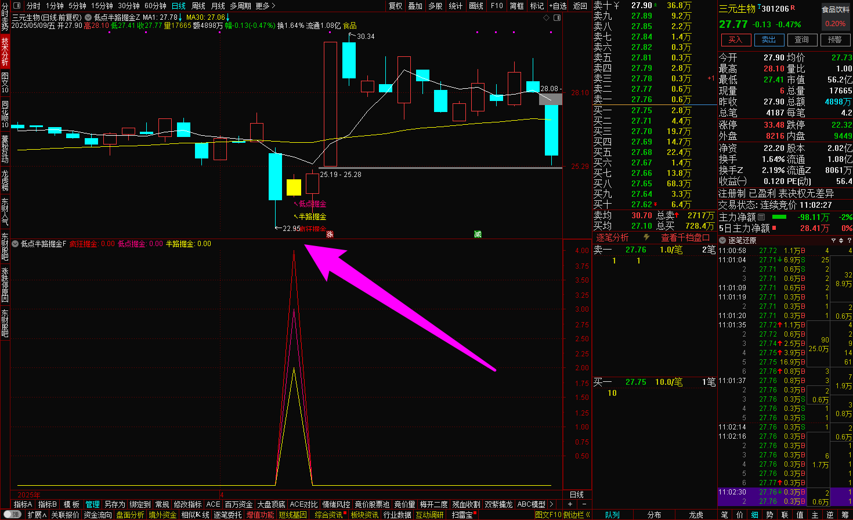Viewport: 853px width, 520px height.
Task: Select the 百万资金 indicator tab
Action: click(x=238, y=504)
